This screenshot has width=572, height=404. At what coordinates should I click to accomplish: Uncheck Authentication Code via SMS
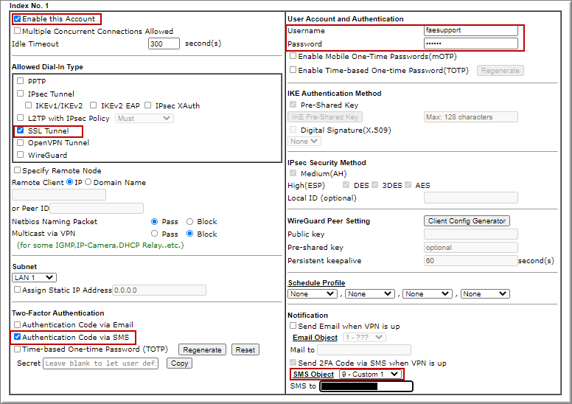tap(17, 337)
